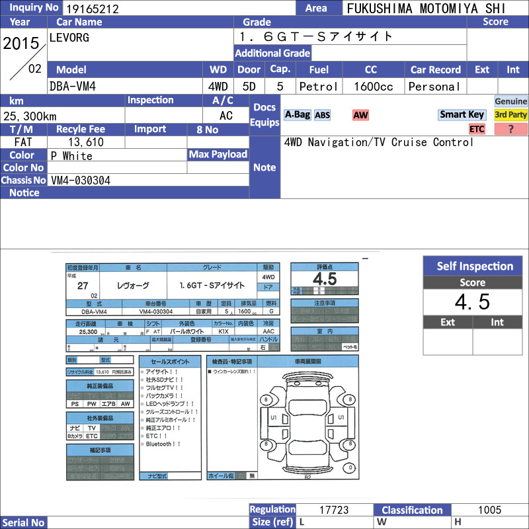This screenshot has width=529, height=529.
Task: Select the color P White
Action: [x=71, y=156]
